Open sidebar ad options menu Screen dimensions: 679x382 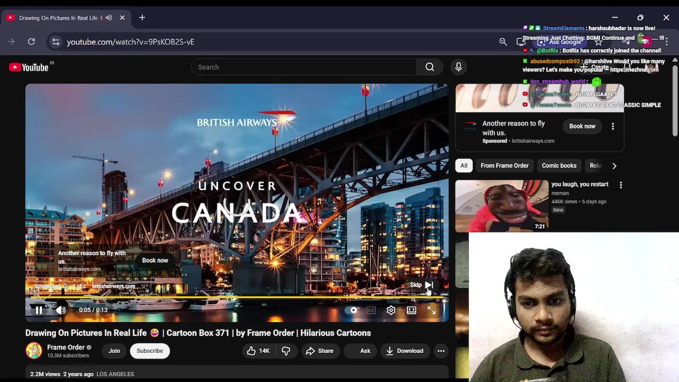click(x=613, y=126)
